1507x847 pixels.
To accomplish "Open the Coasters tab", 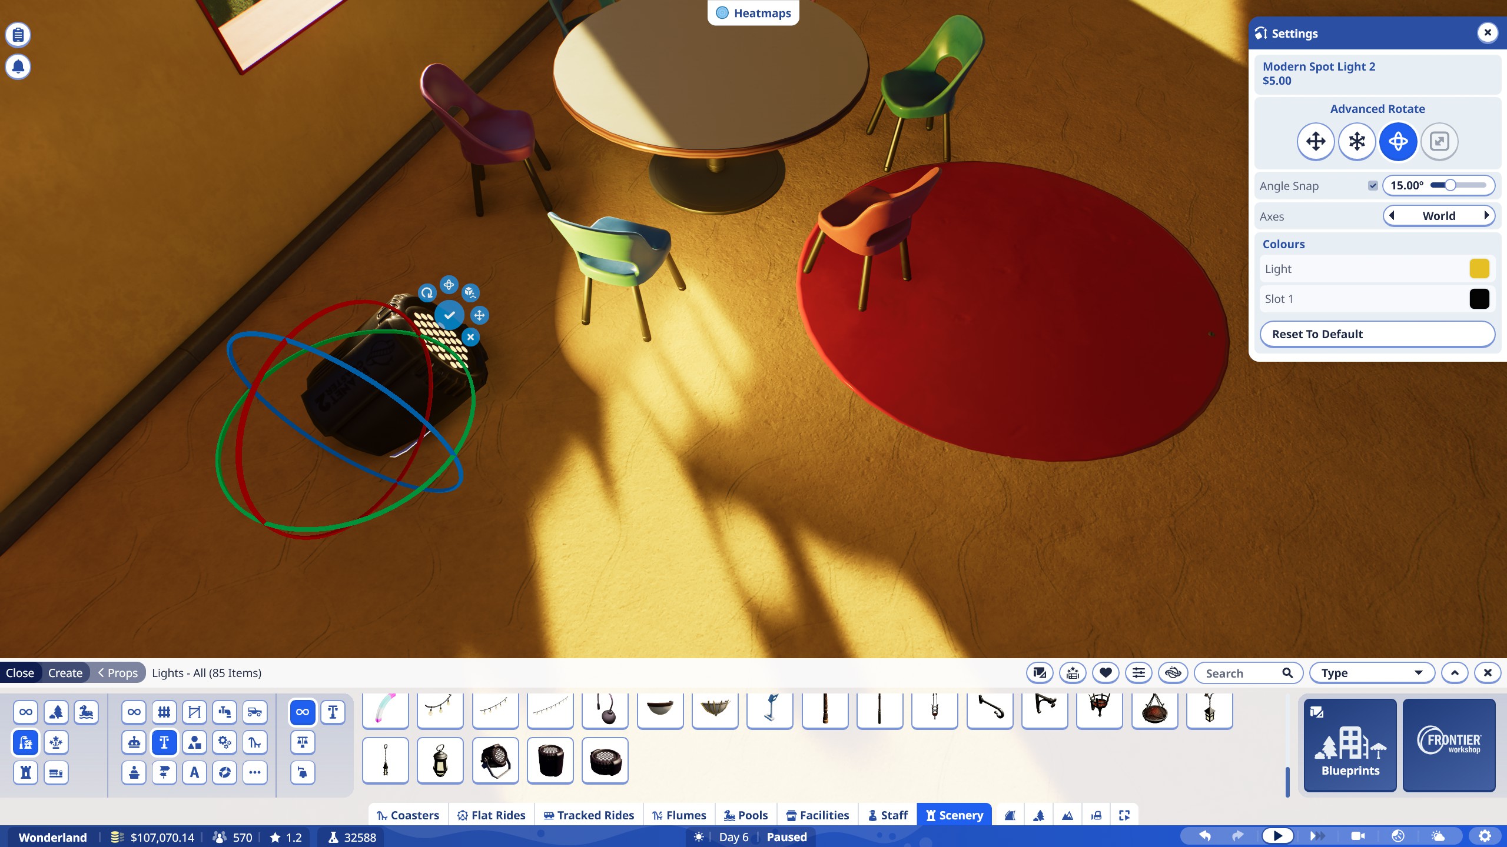I will click(408, 815).
